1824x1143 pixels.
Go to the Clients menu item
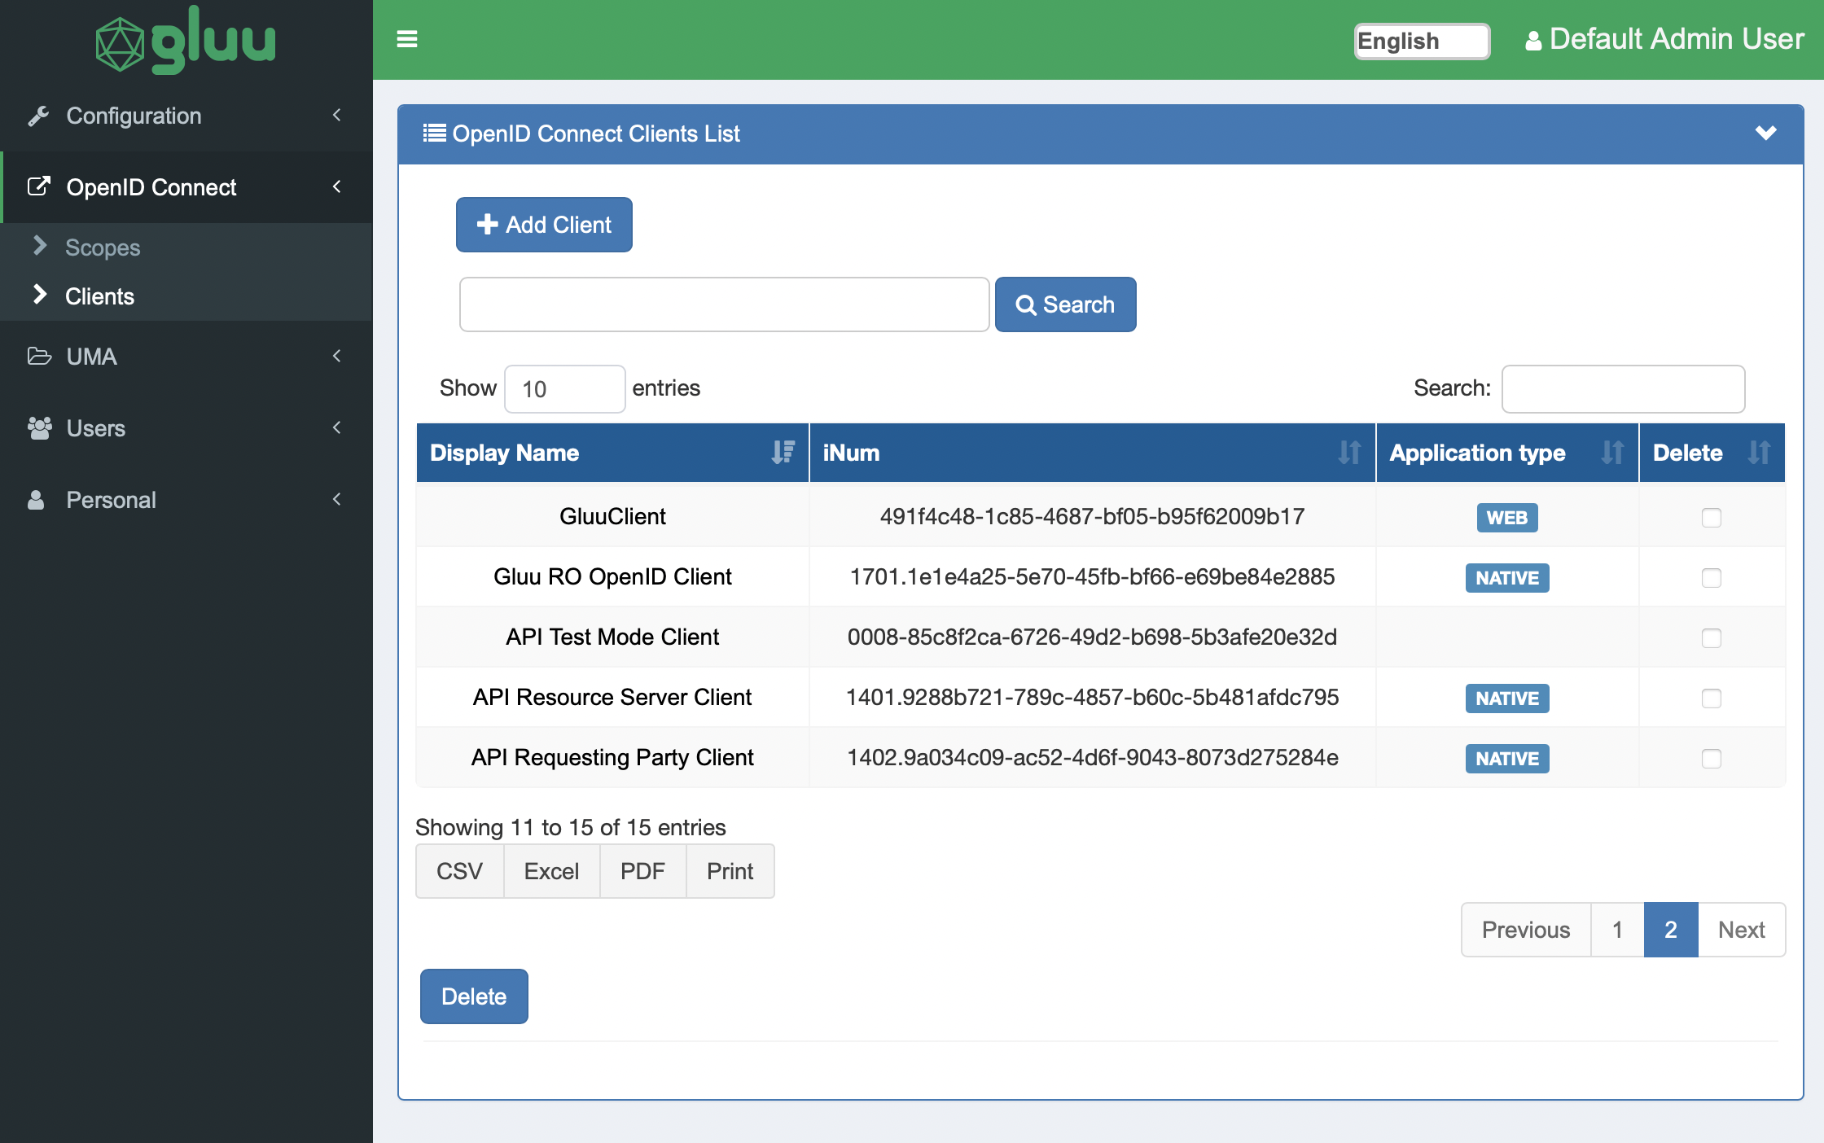point(99,296)
